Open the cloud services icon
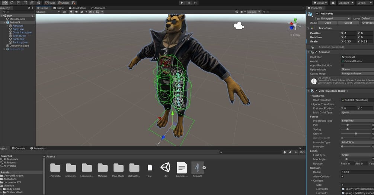This screenshot has width=374, height=195. coord(333,3)
